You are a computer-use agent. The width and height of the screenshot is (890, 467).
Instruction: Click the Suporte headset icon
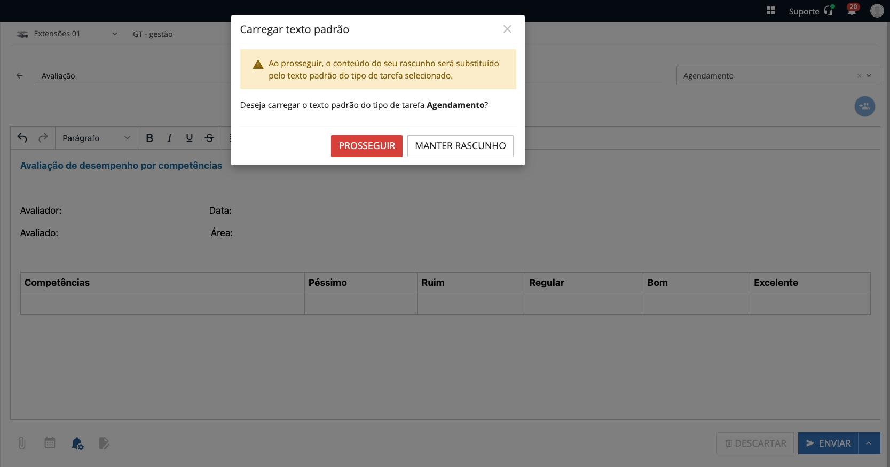click(x=828, y=11)
